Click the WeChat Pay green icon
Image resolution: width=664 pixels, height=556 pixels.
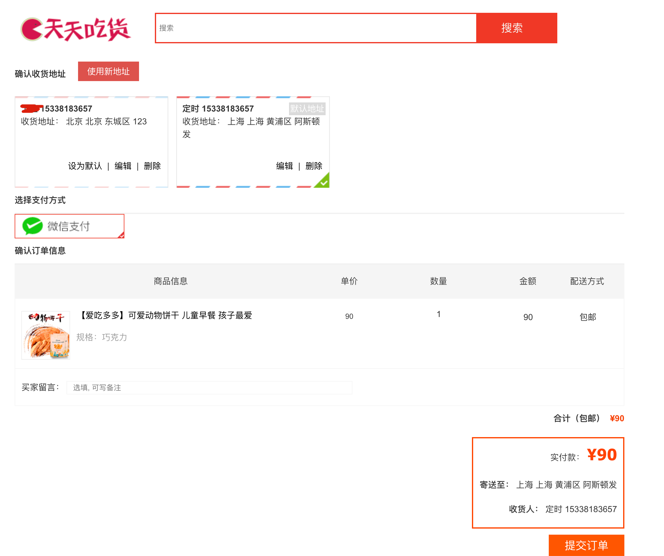(x=32, y=226)
